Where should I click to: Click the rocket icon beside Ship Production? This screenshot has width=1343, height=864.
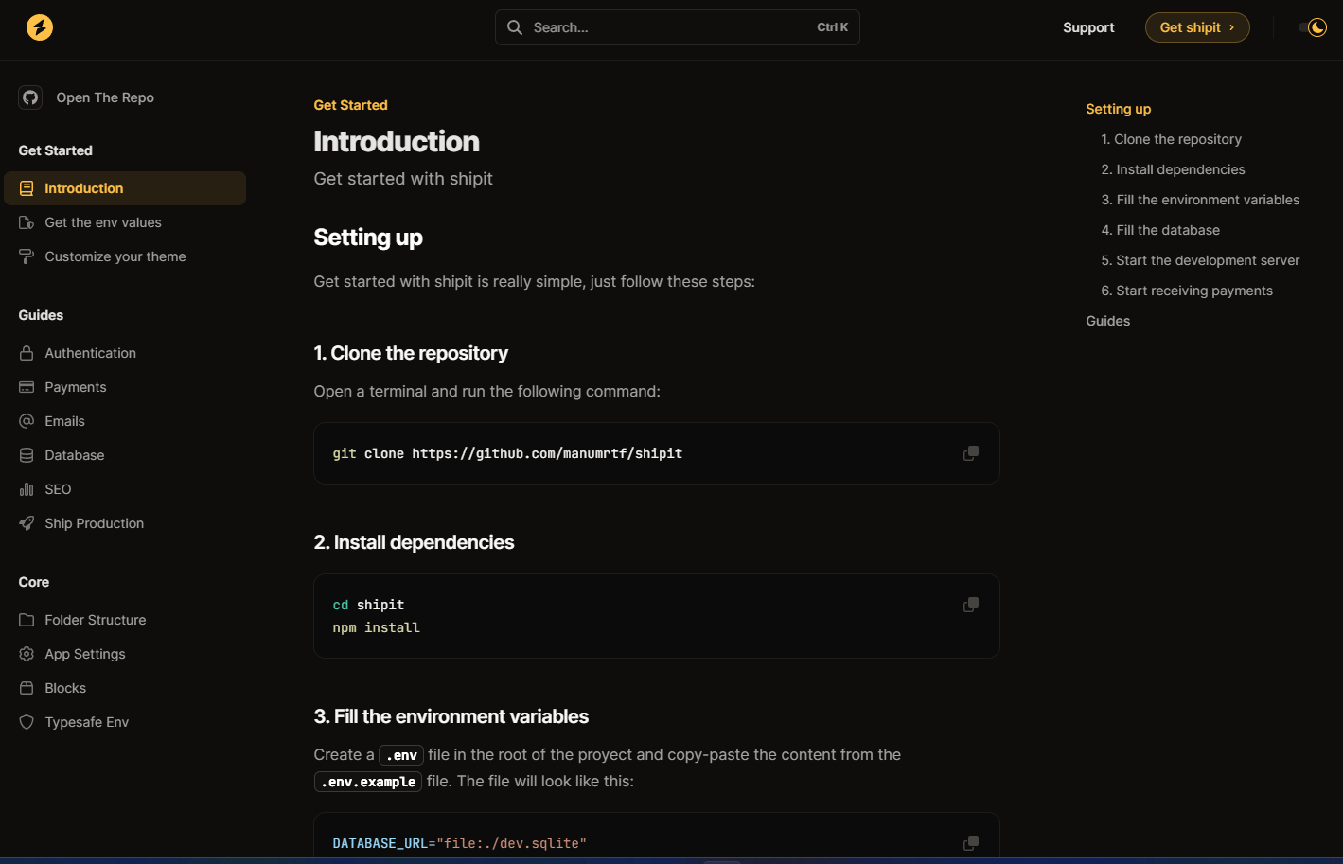[x=27, y=523]
